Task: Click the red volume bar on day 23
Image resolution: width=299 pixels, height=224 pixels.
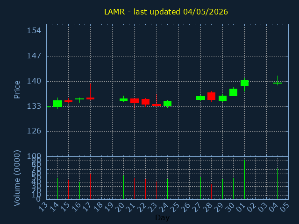Action: 157,190
